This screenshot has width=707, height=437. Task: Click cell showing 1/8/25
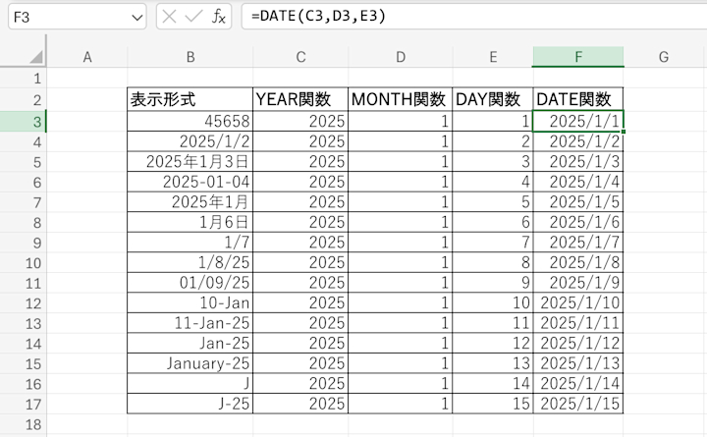[190, 262]
